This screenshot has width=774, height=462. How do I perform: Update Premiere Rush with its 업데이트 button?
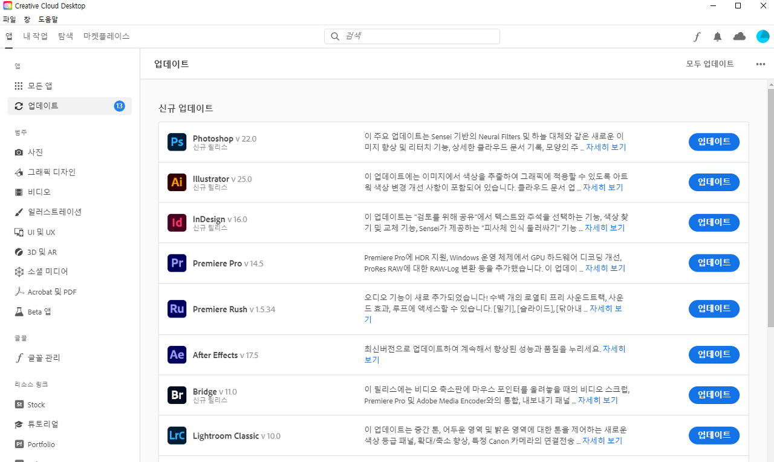pos(714,309)
